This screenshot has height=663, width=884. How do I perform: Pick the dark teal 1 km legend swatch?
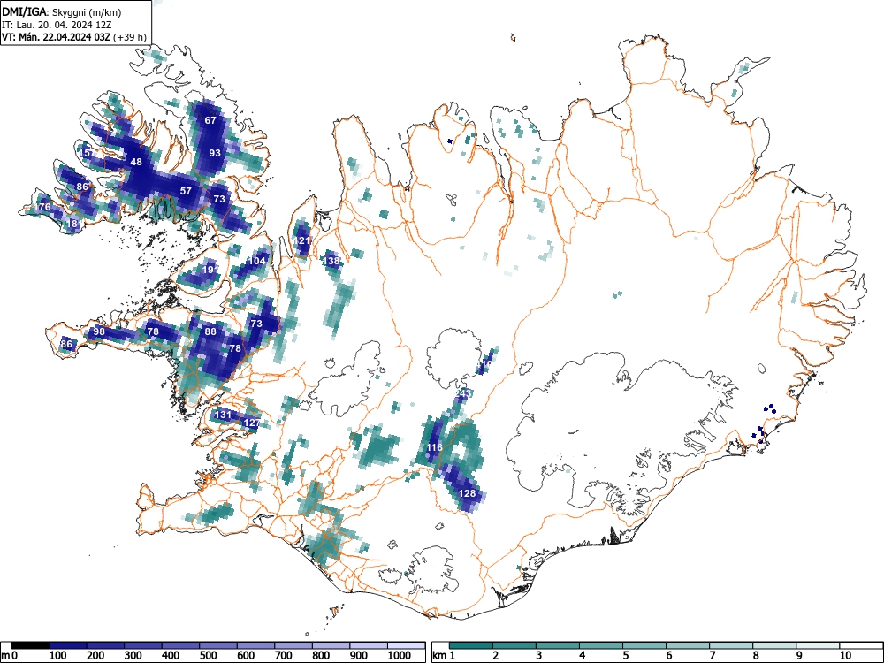pos(471,645)
